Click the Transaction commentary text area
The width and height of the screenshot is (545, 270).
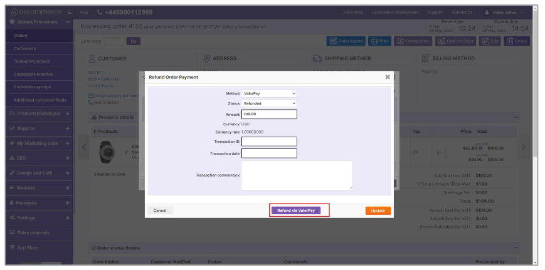297,175
